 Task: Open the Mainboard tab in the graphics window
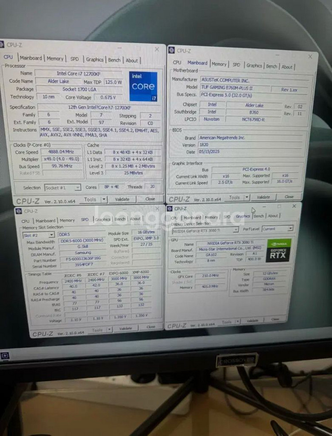192,217
